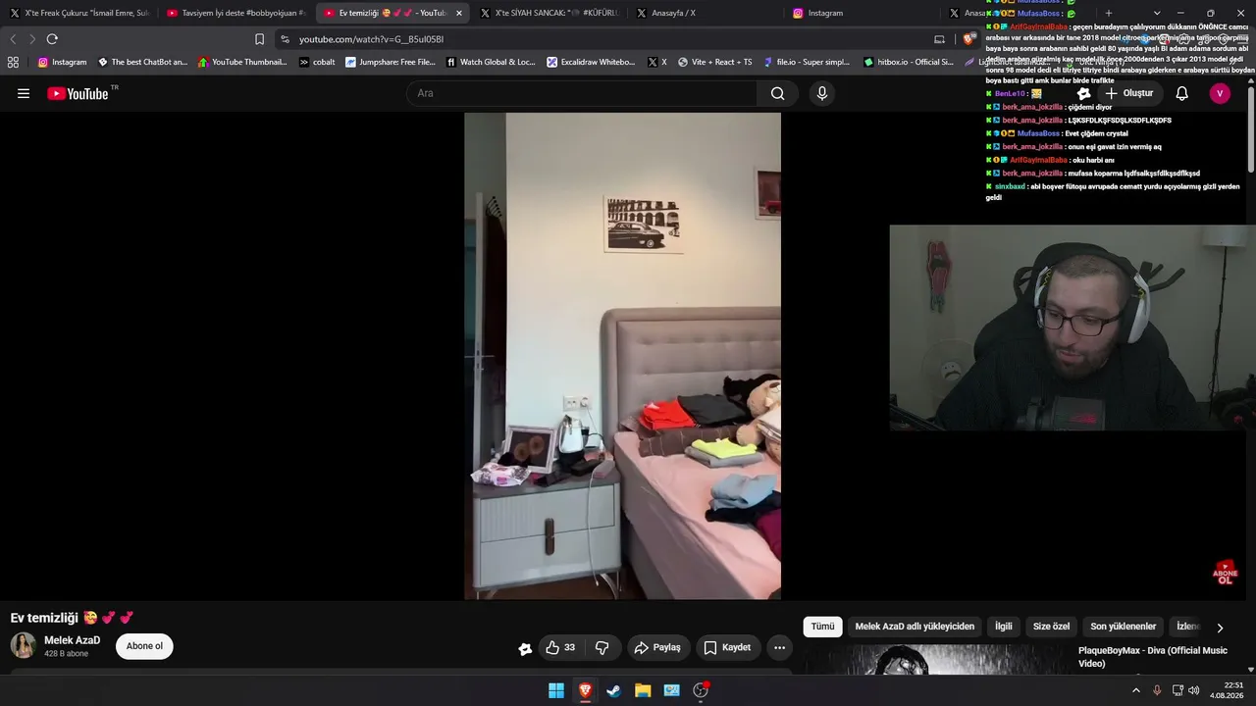The height and width of the screenshot is (706, 1256).
Task: Open the Windows Start menu
Action: [x=556, y=690]
